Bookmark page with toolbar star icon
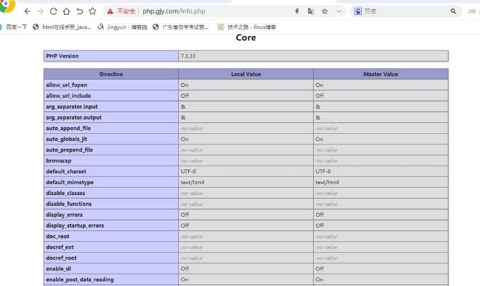 click(92, 11)
